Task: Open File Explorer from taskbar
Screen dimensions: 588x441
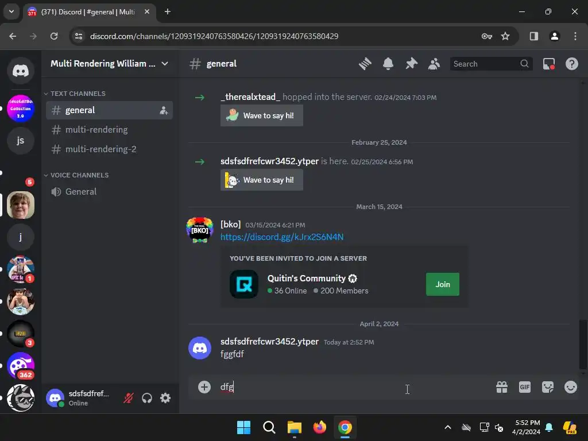Action: click(x=295, y=427)
